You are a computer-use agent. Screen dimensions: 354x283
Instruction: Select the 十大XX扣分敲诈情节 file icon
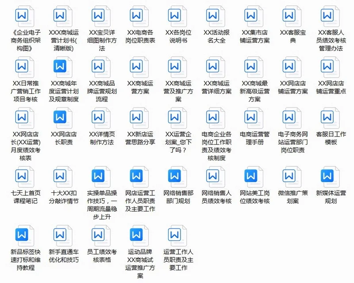coord(63,177)
